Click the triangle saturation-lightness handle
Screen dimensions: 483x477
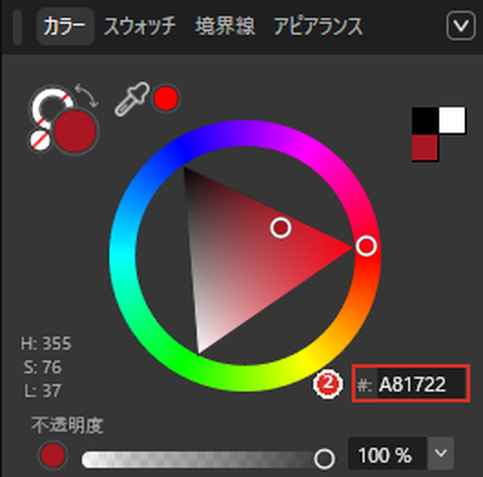coord(280,228)
